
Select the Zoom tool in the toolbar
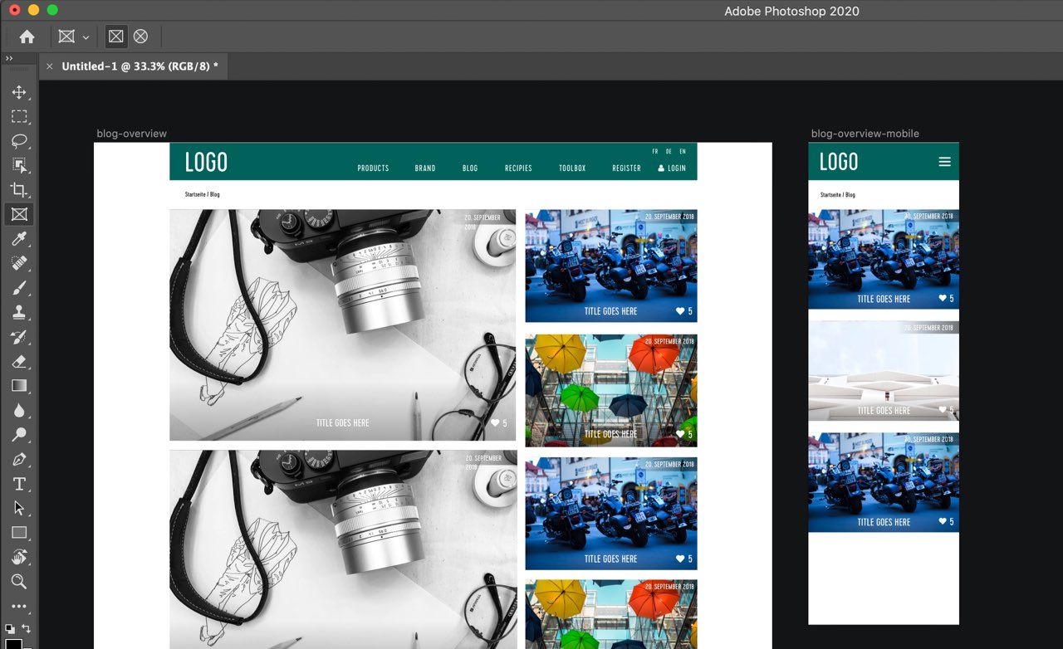pos(19,581)
